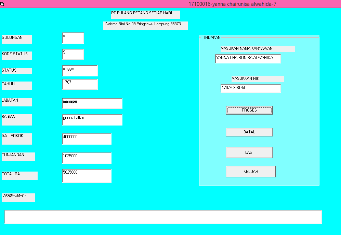Click the GAJI POKOK label
Image resolution: width=341 pixels, height=235 pixels.
tap(17, 139)
